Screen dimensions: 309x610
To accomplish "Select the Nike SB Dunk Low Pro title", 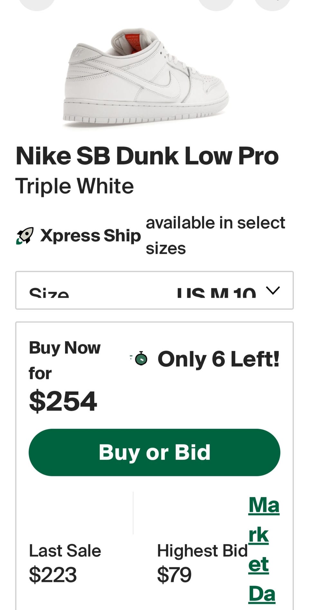I will pyautogui.click(x=147, y=156).
